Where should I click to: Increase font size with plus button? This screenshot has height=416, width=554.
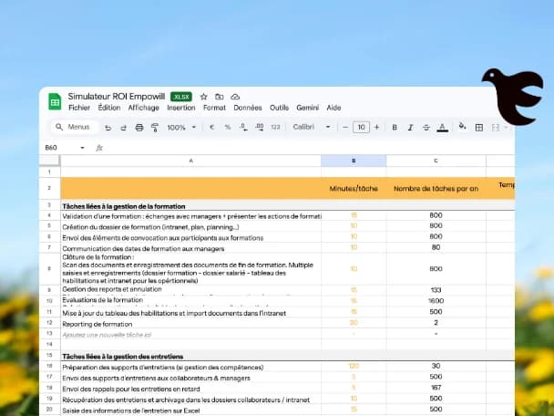(x=376, y=128)
